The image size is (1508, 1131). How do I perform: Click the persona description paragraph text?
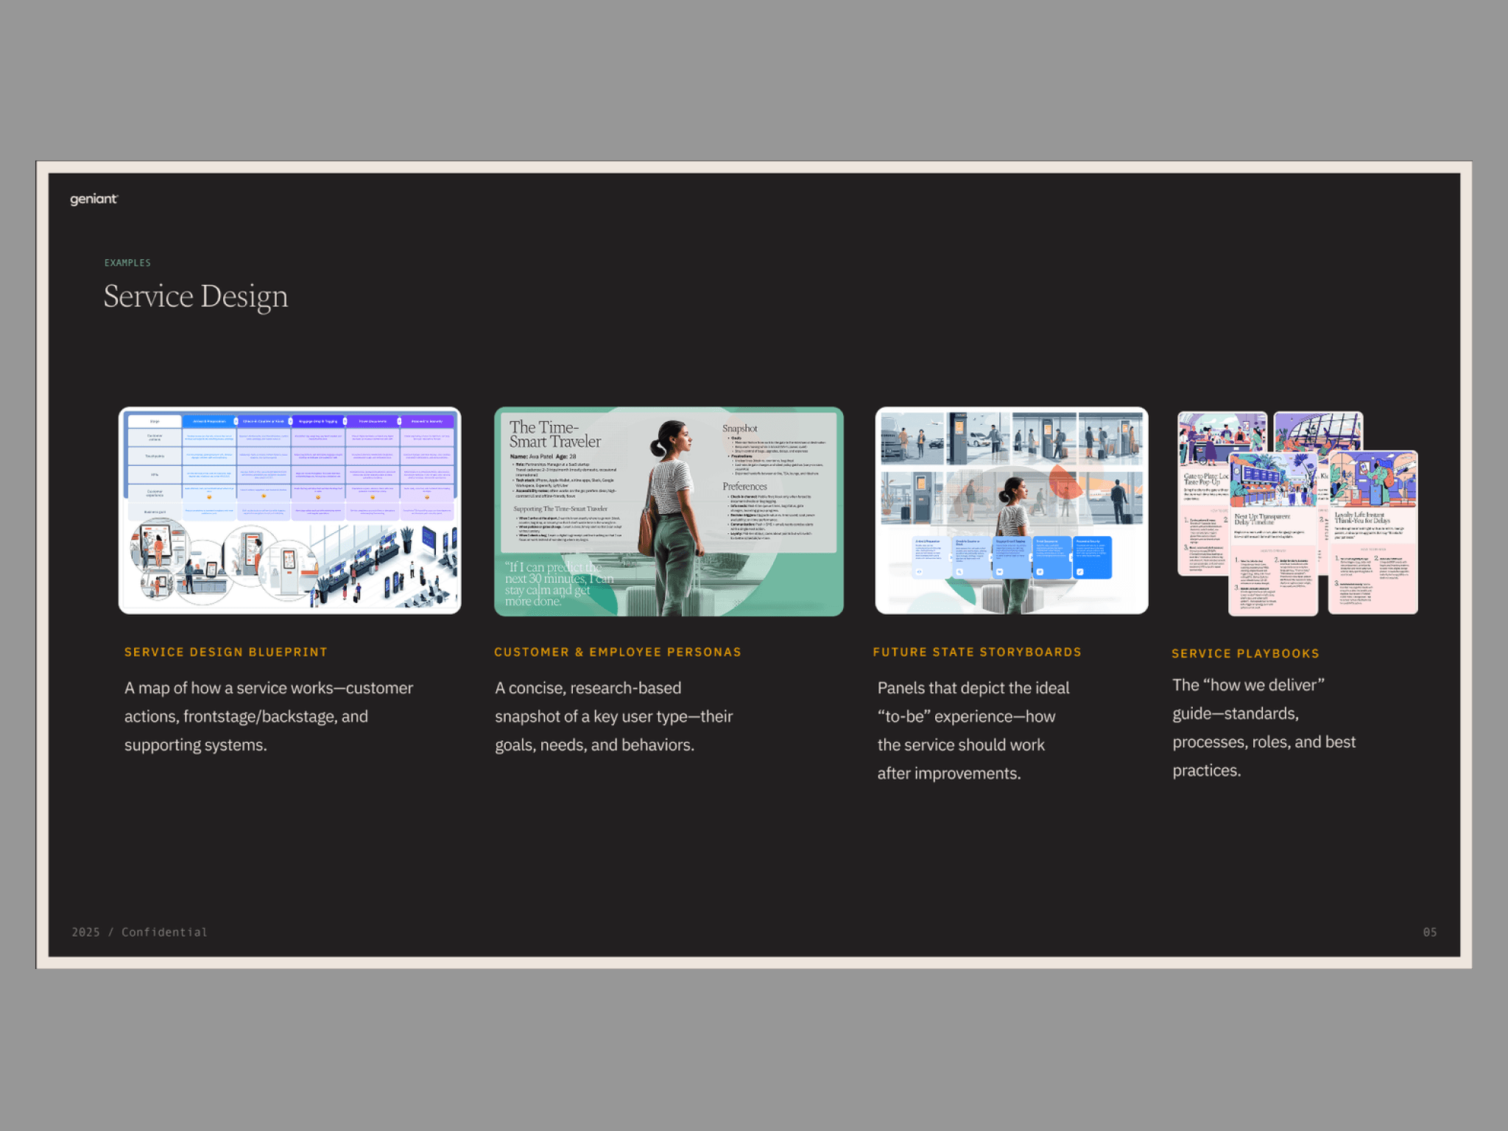click(613, 716)
